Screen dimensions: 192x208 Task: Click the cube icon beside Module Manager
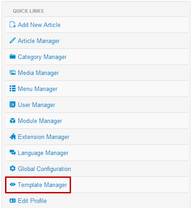coord(12,121)
